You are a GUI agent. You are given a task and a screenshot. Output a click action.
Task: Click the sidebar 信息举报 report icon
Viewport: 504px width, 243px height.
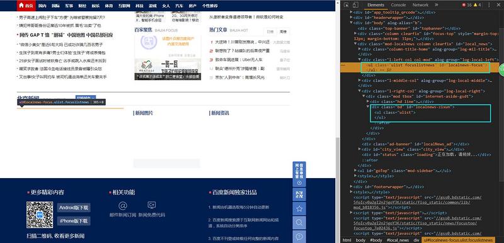[299, 174]
